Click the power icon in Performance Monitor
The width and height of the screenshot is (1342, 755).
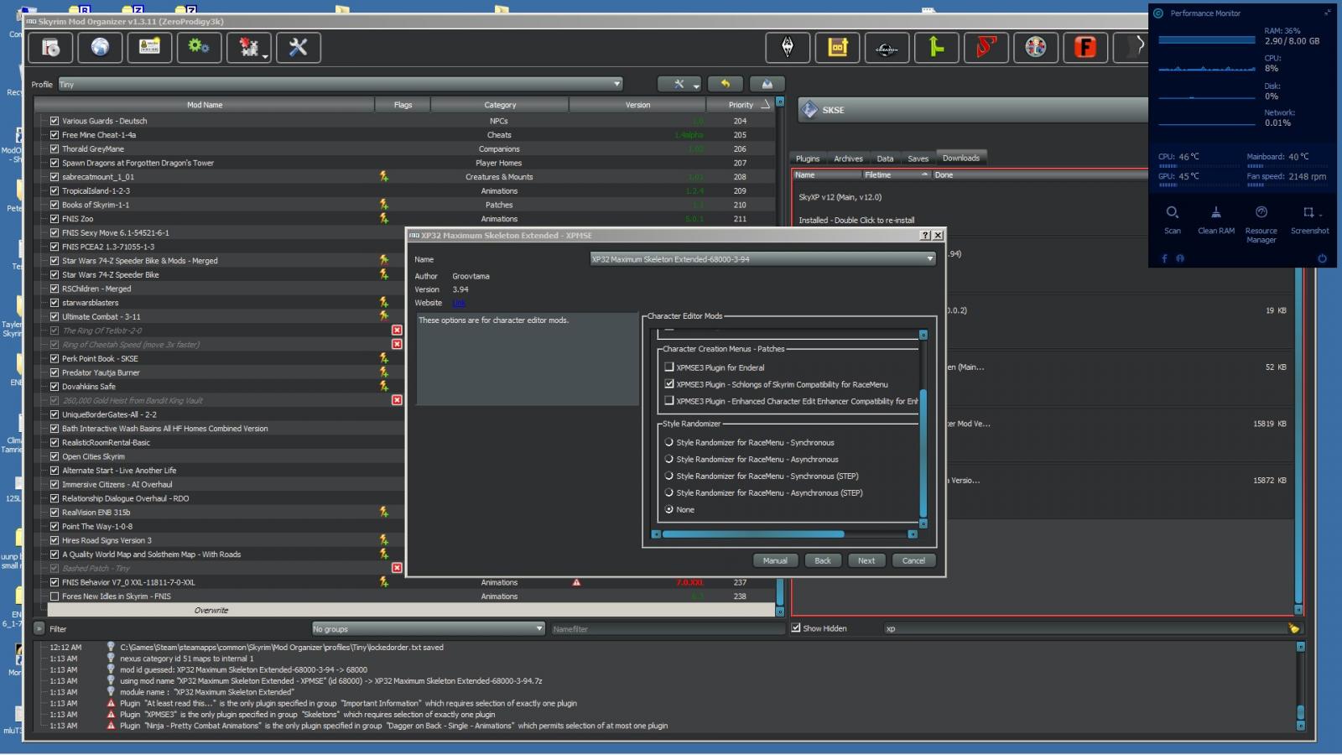(x=1322, y=258)
